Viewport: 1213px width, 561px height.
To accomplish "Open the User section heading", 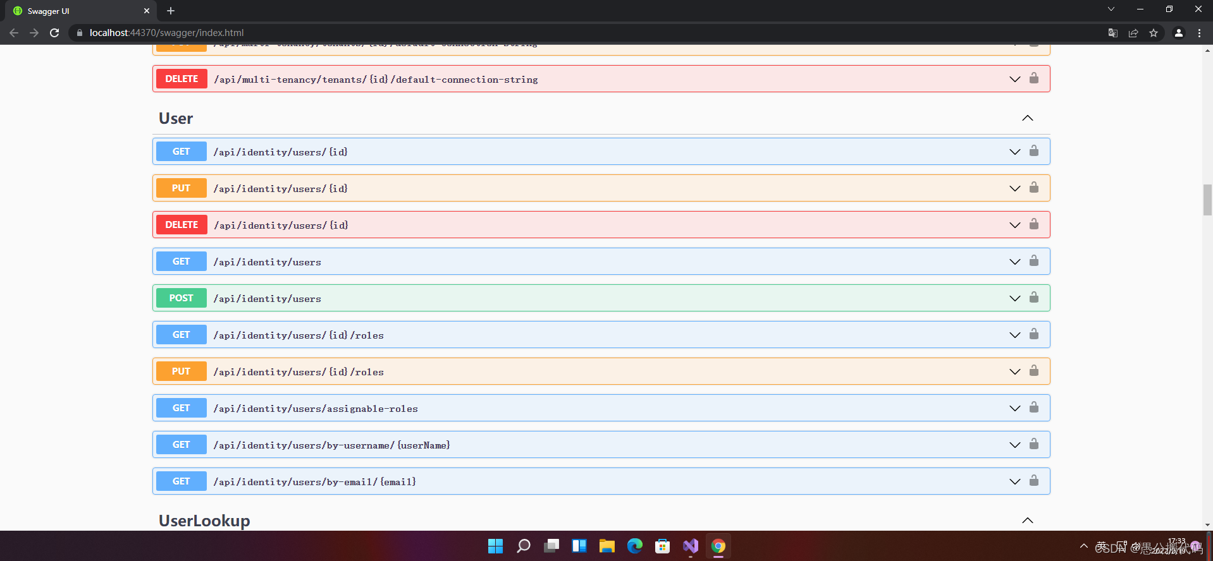I will pos(176,118).
